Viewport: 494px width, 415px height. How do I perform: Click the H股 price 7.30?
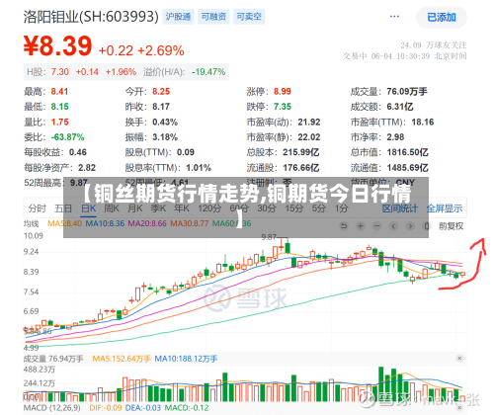click(x=60, y=72)
